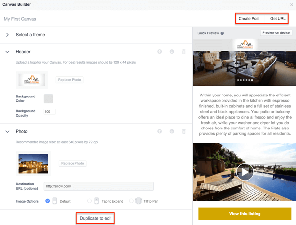Viewport: 296px width, 225px height.
Task: Click the Get URL button
Action: click(x=278, y=19)
